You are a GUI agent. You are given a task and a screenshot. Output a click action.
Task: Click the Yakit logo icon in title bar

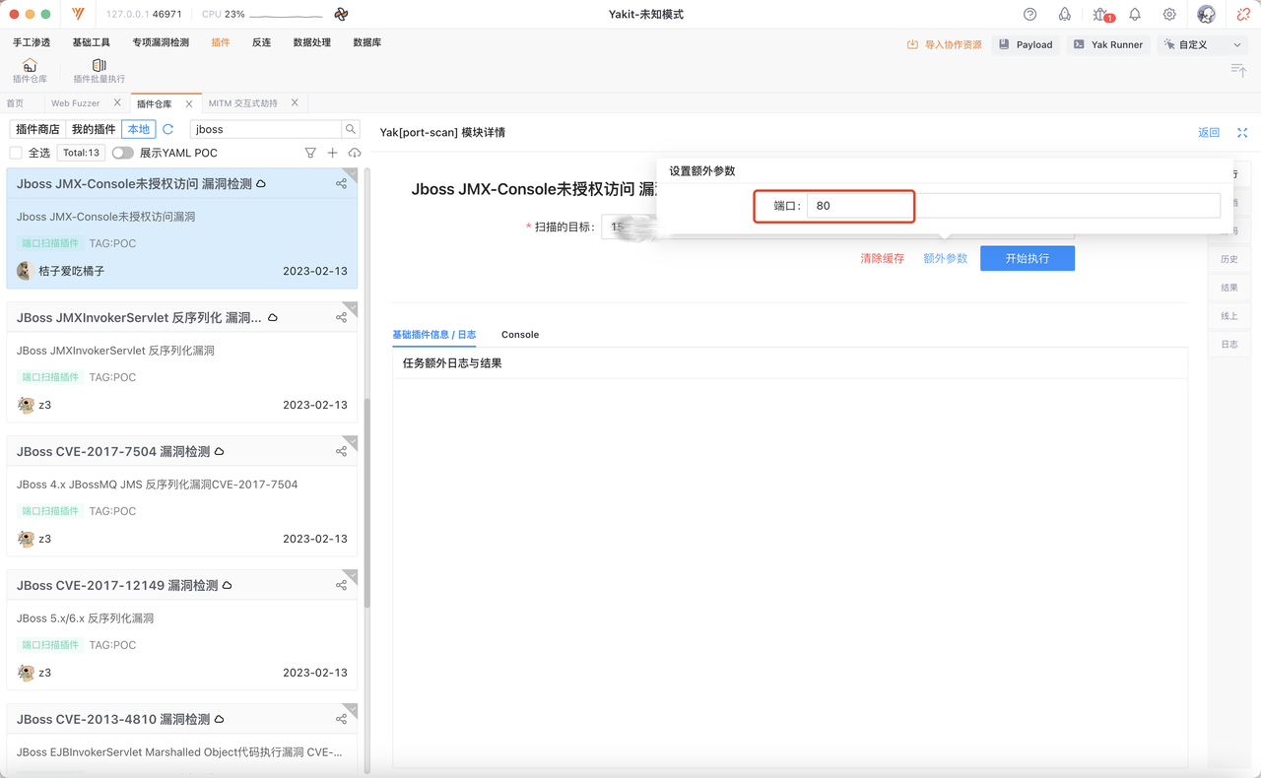(79, 15)
